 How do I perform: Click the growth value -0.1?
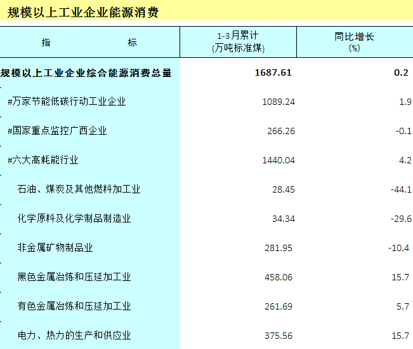(403, 131)
